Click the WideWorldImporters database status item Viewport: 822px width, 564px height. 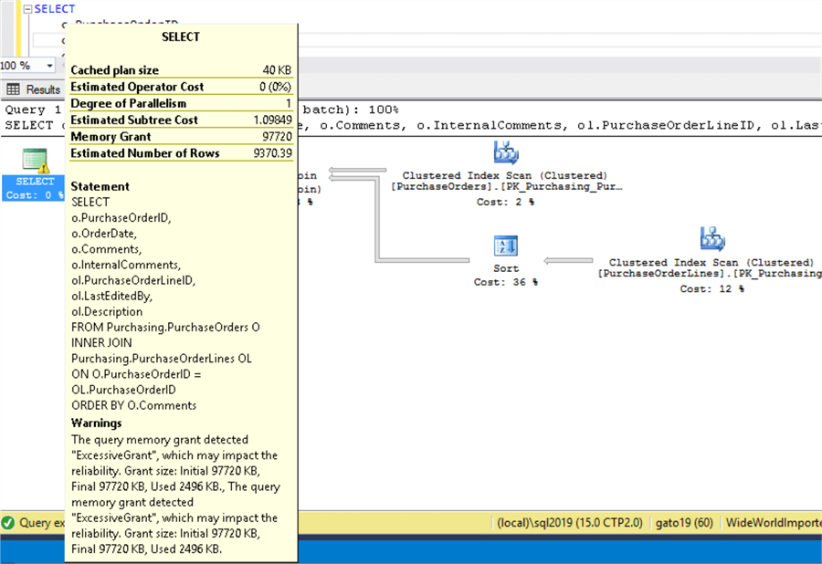772,524
